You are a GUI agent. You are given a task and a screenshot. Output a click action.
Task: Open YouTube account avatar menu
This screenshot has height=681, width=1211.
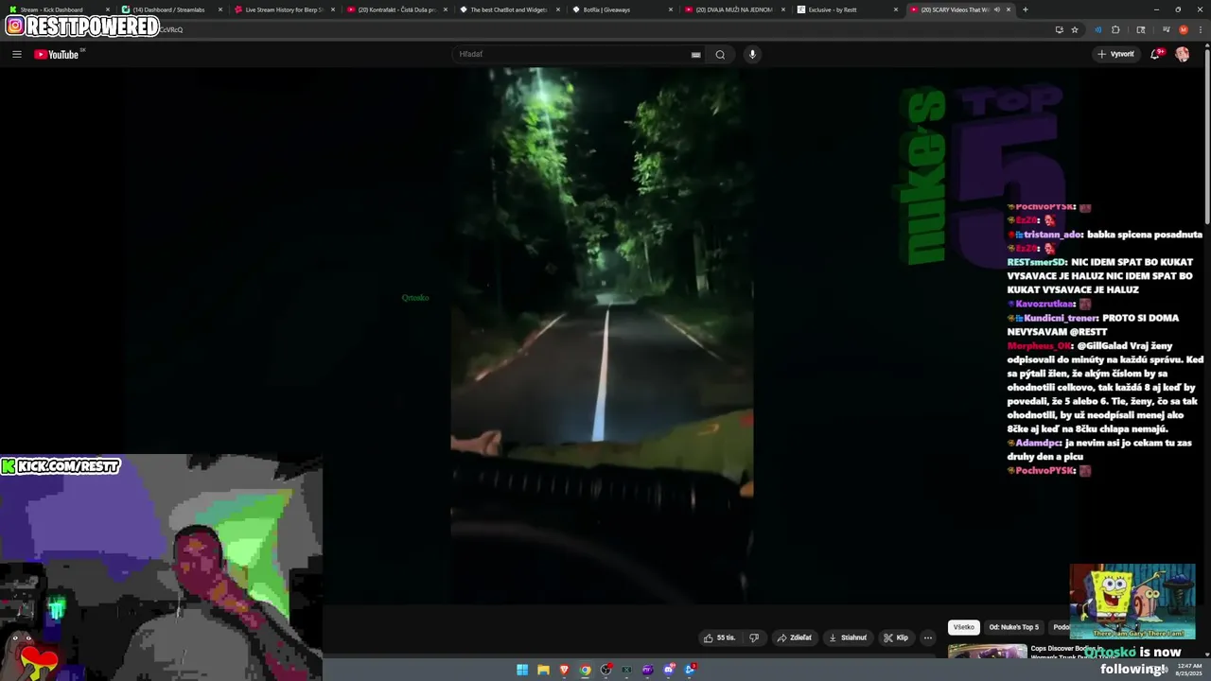coord(1182,54)
